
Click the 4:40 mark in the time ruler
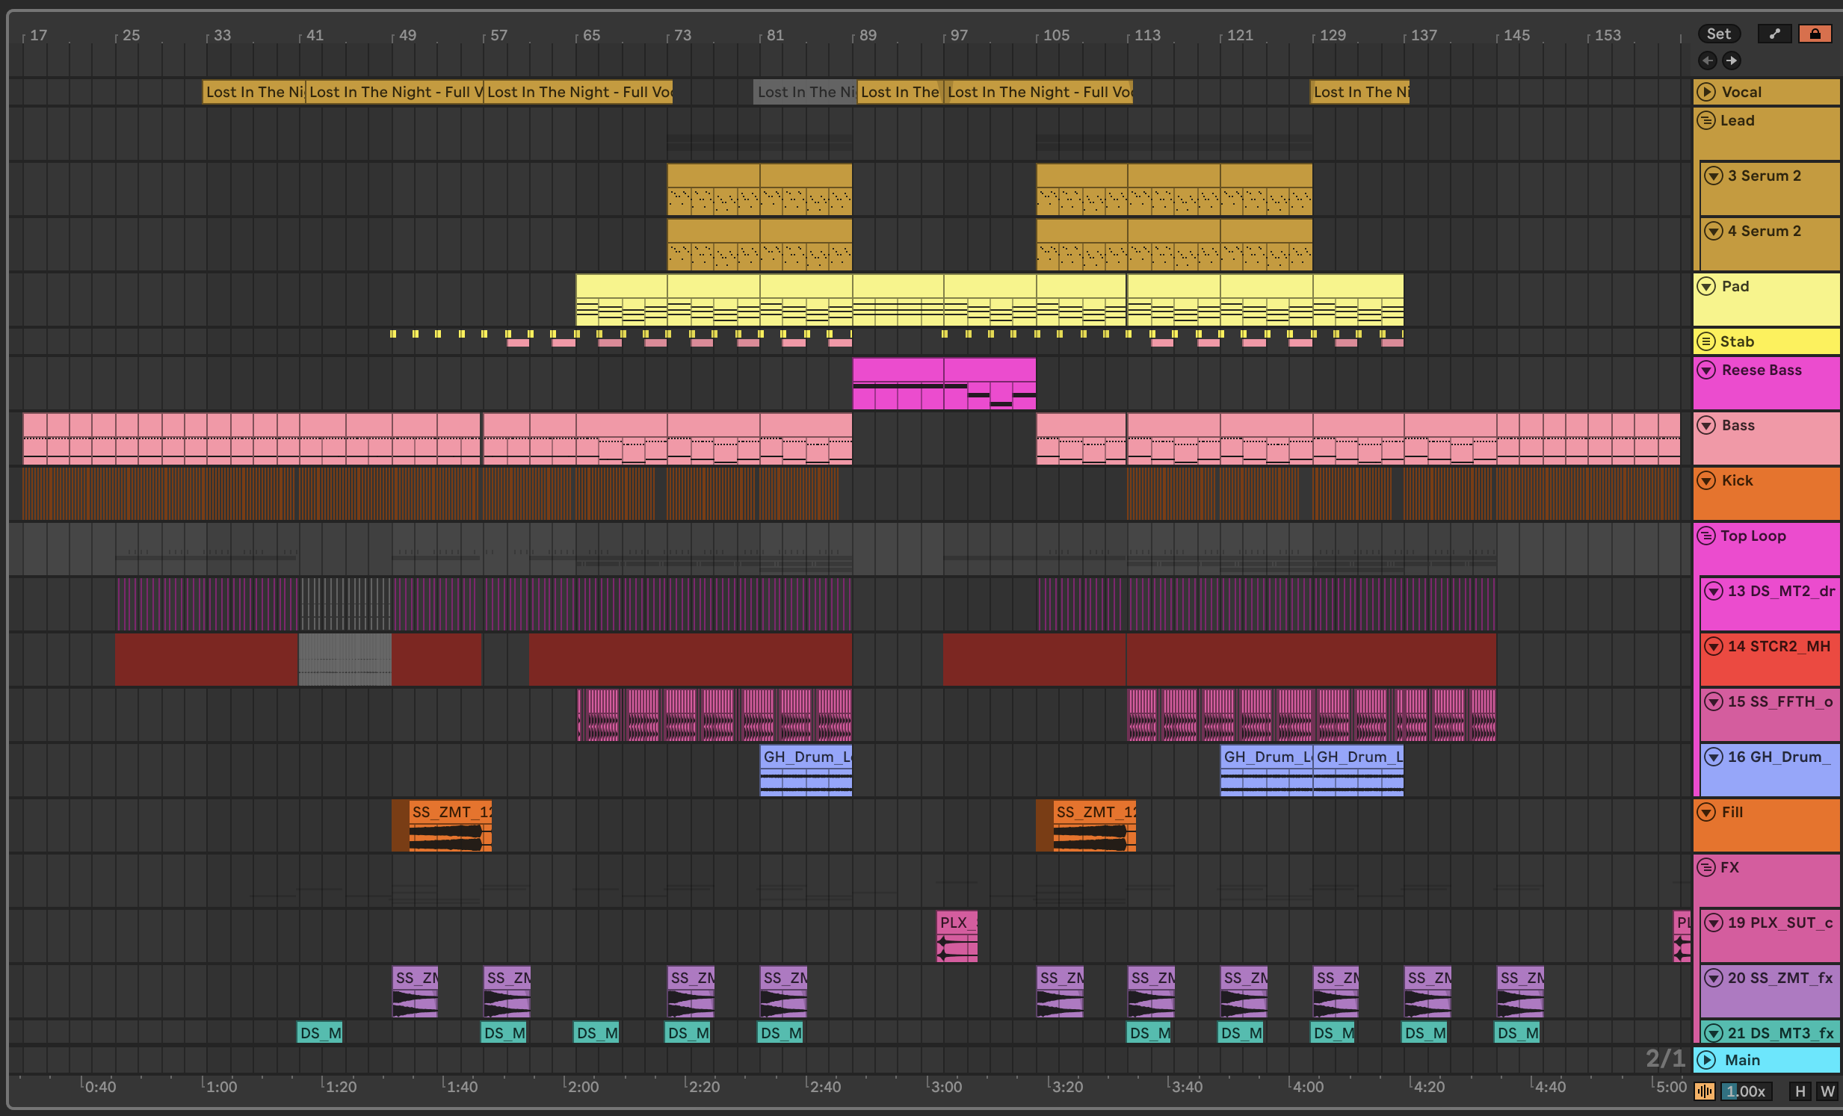coord(1549,1086)
